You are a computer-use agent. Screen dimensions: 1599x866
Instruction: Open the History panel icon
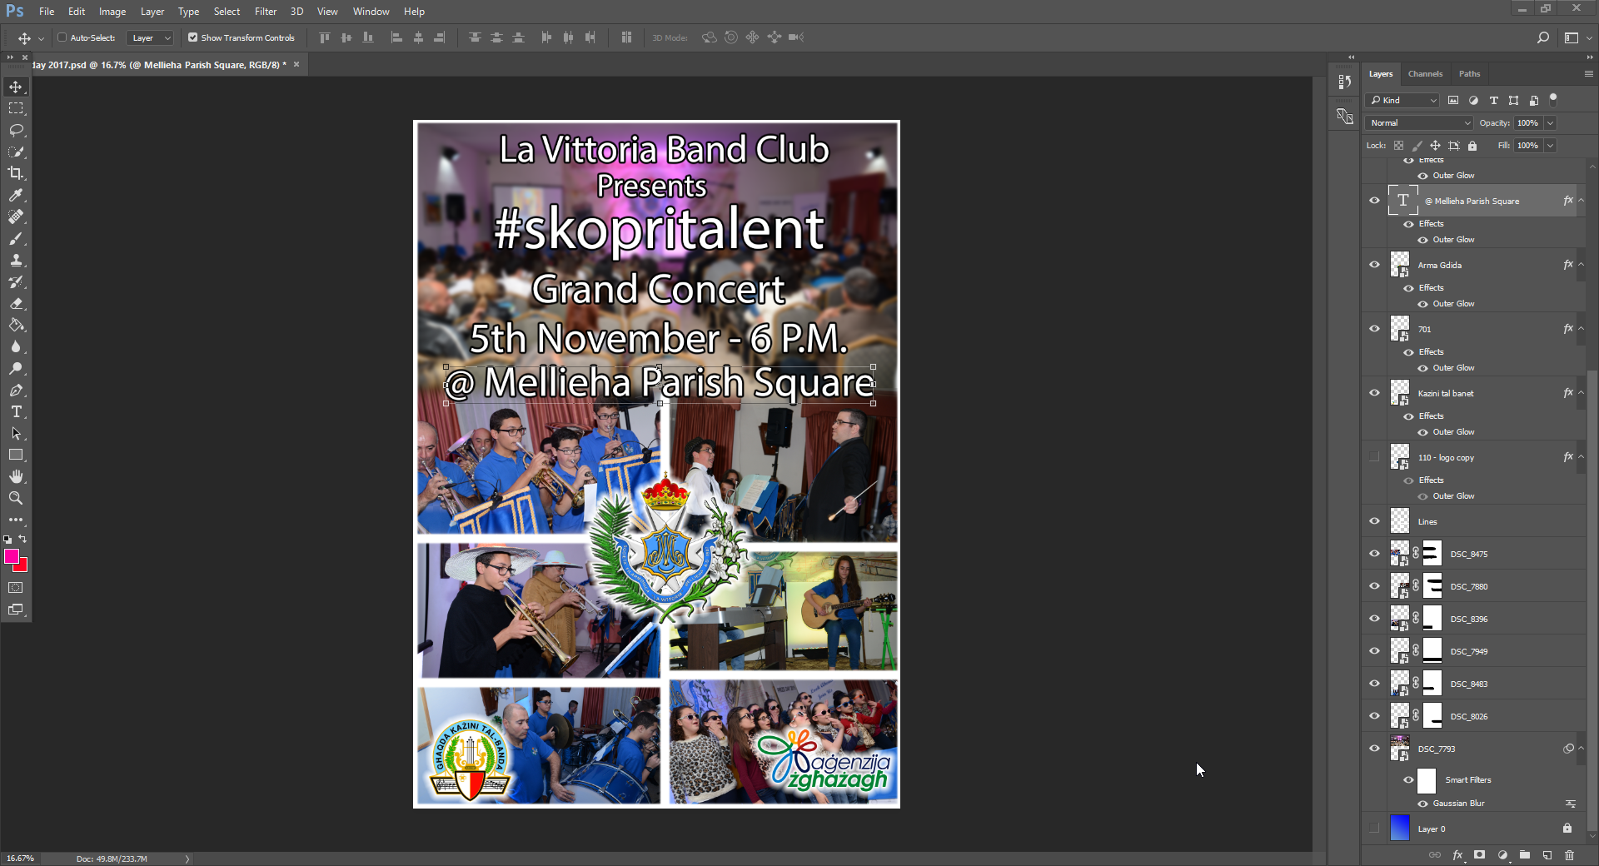click(1344, 82)
